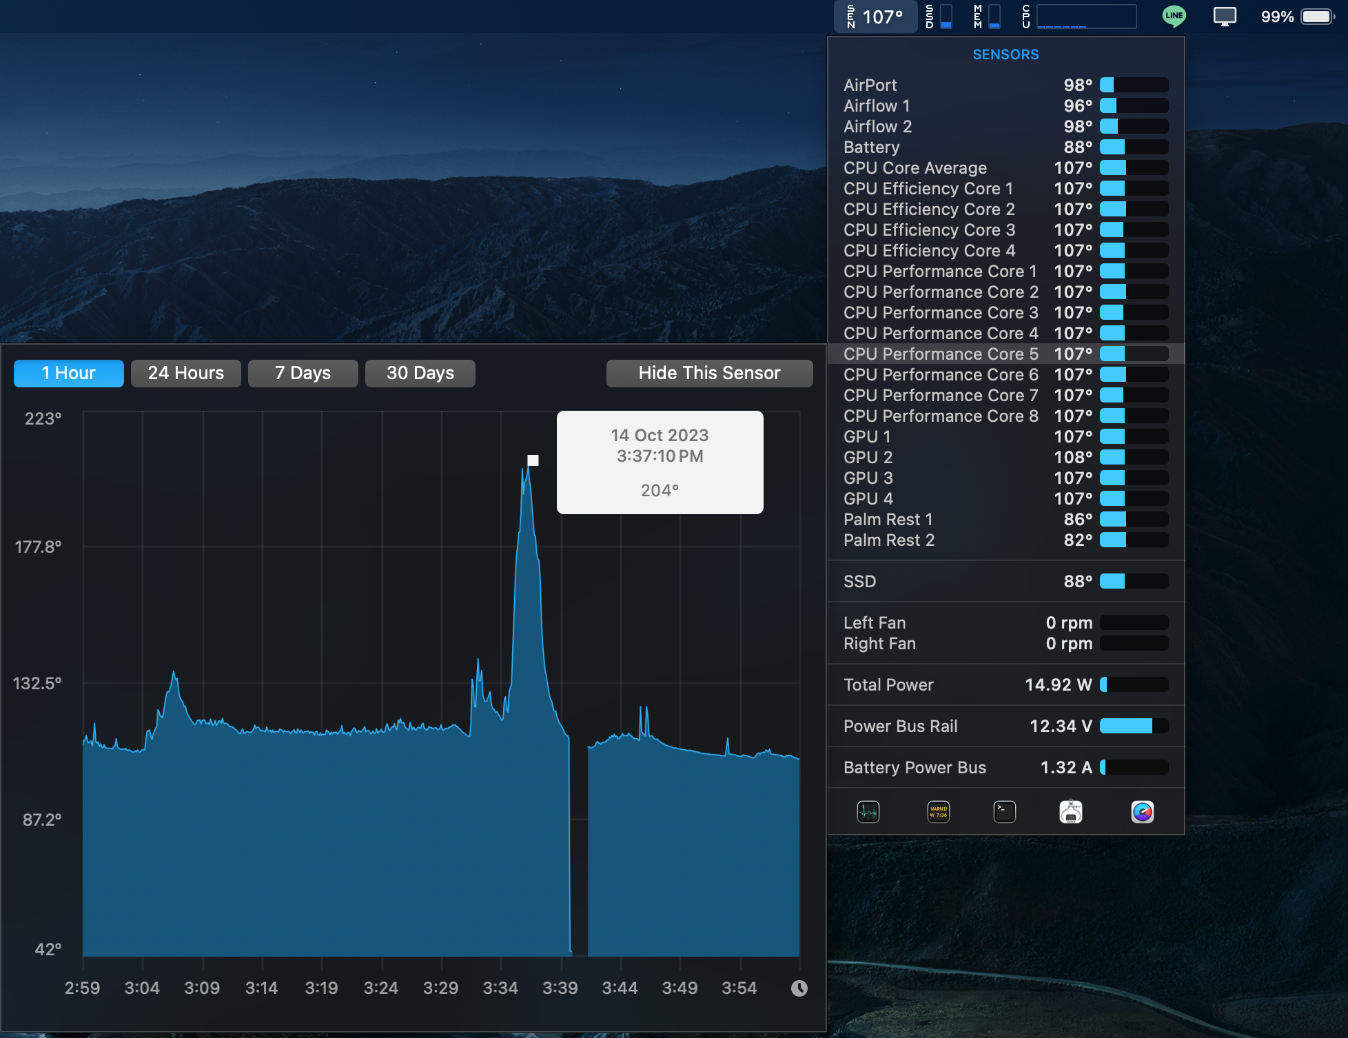Click the LINE icon in menu bar
1348x1038 pixels.
pos(1174,16)
